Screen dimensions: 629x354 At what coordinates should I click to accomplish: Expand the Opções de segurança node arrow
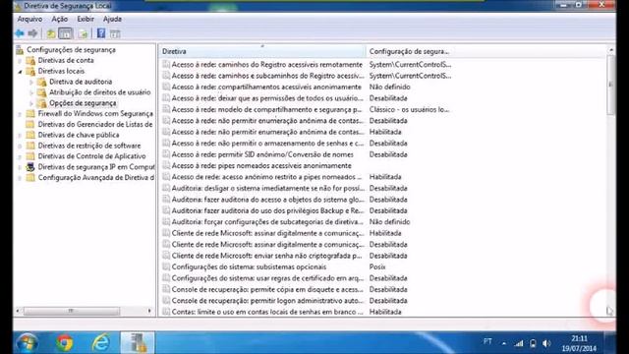point(31,103)
